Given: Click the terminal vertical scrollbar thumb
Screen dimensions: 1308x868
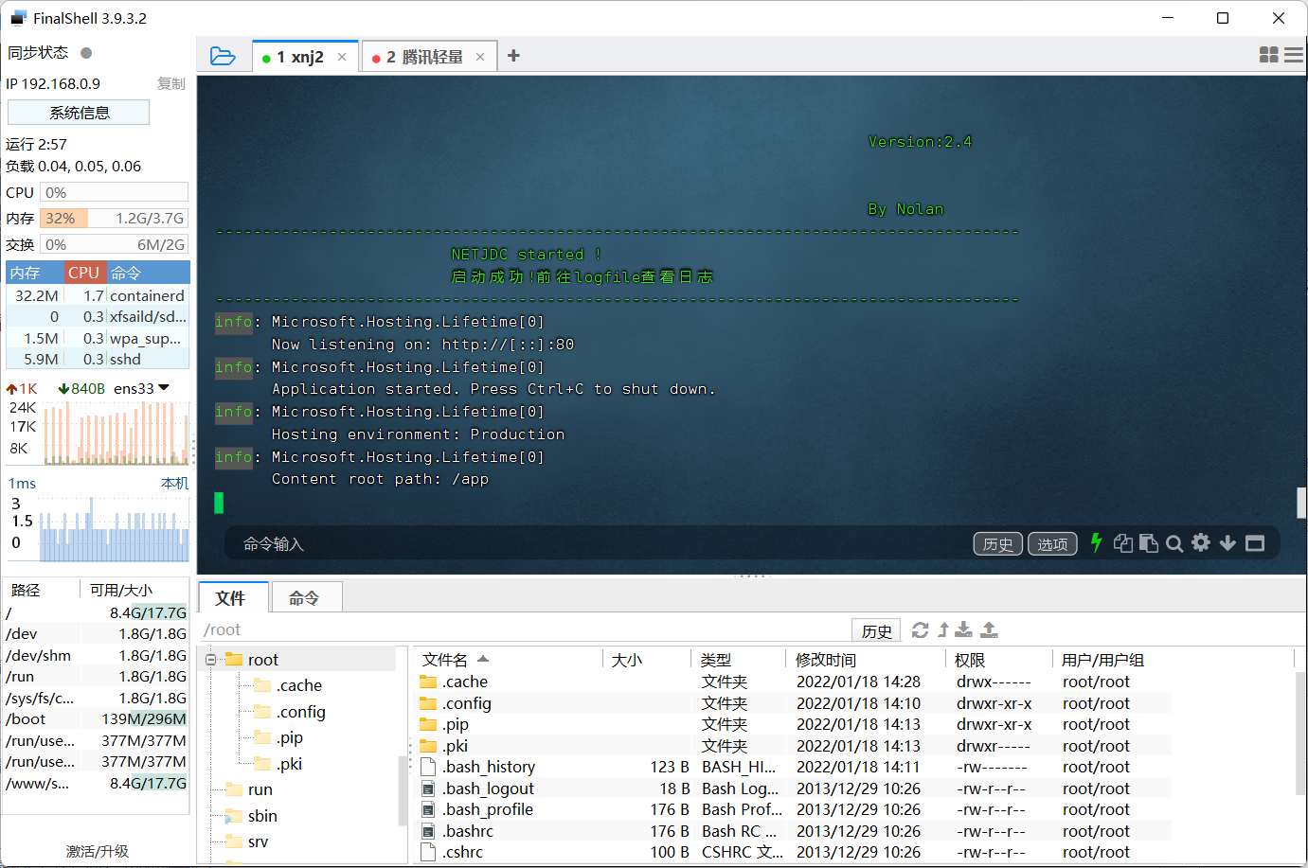Looking at the screenshot, I should (x=1301, y=503).
